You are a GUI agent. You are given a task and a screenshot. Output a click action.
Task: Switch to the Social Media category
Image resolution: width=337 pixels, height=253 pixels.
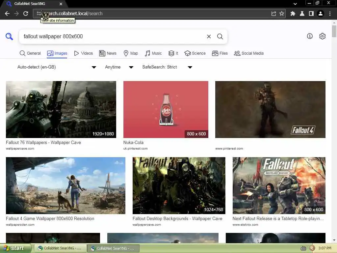pos(249,53)
